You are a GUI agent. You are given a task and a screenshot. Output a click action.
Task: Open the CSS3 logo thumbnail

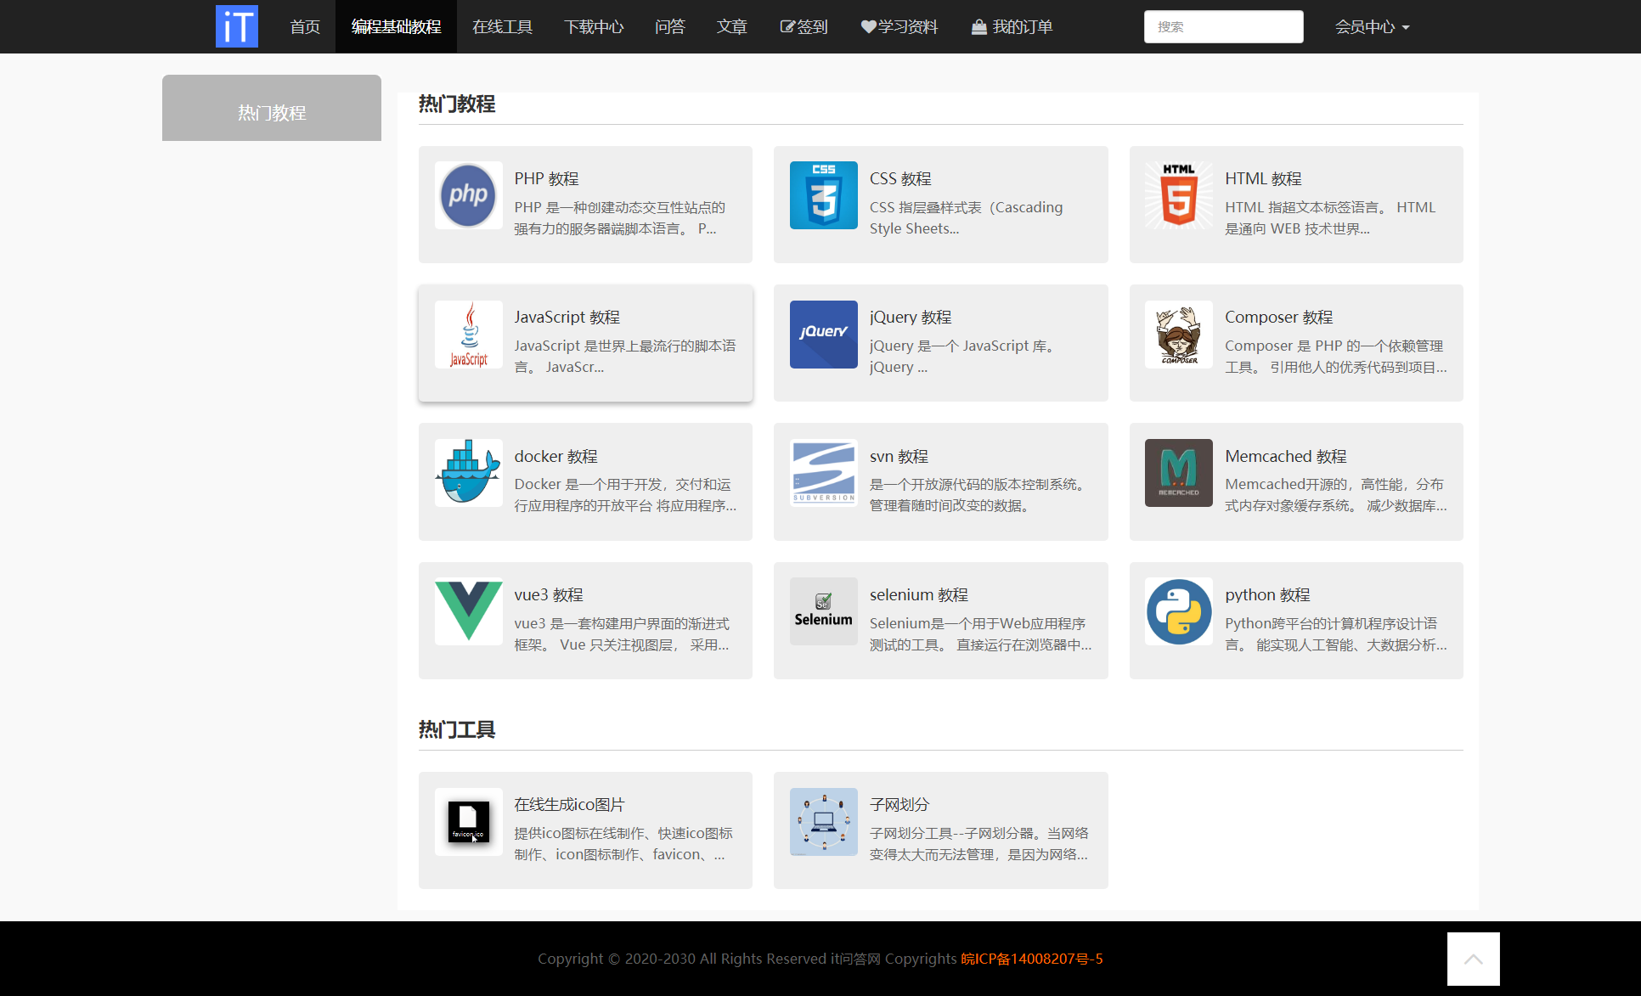click(824, 195)
